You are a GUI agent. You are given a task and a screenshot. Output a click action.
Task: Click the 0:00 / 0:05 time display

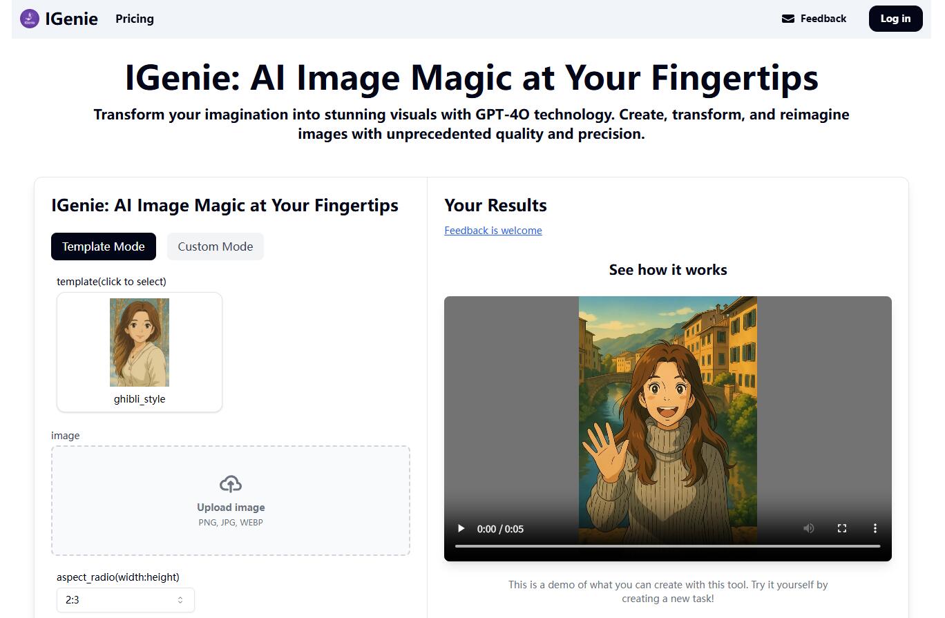(501, 529)
